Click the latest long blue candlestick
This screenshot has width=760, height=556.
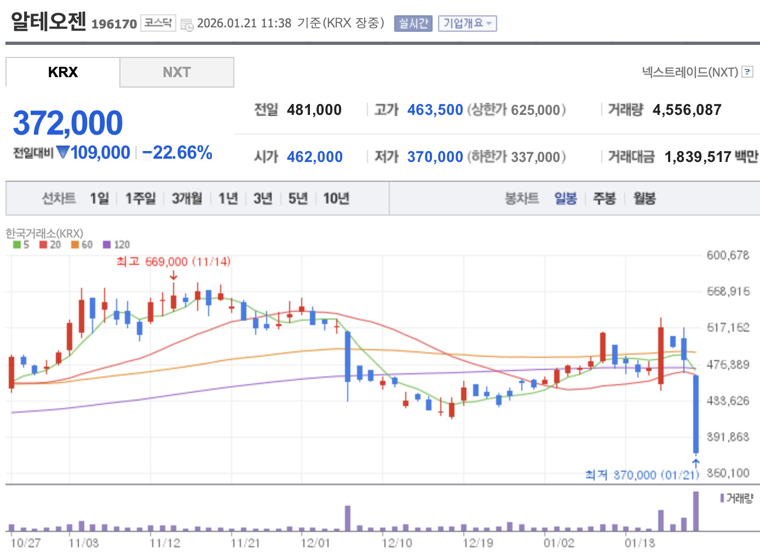point(696,414)
